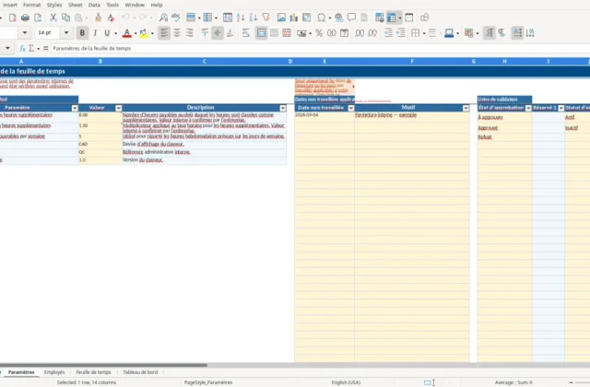This screenshot has height=387, width=590.
Task: Switch to the Employés sheet tab
Action: [x=54, y=372]
